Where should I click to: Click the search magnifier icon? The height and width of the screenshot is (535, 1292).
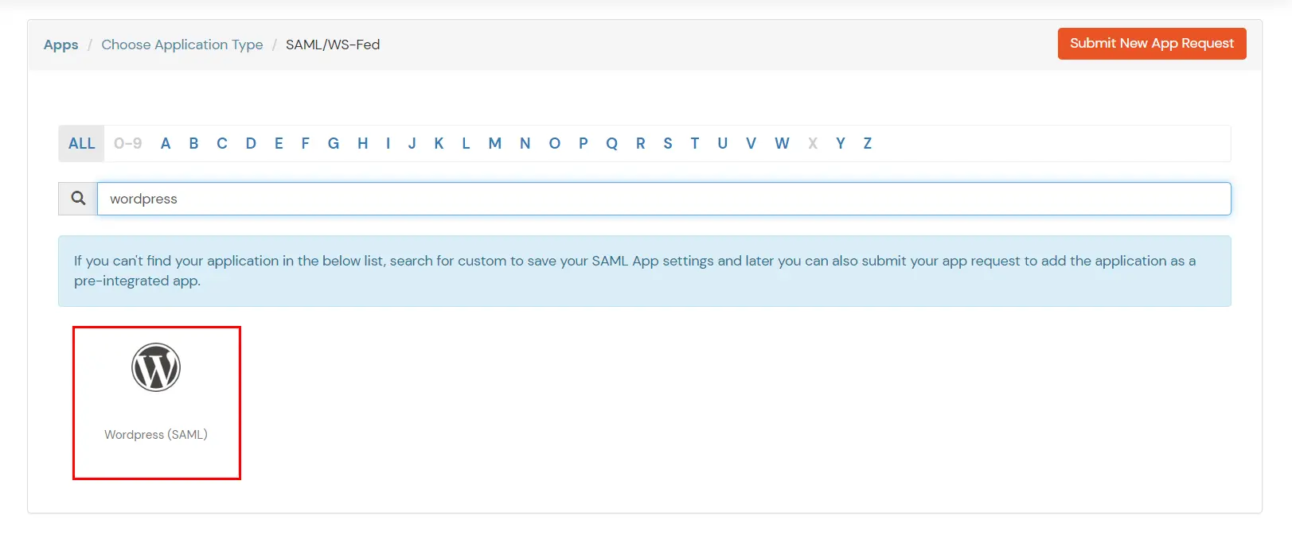click(78, 199)
